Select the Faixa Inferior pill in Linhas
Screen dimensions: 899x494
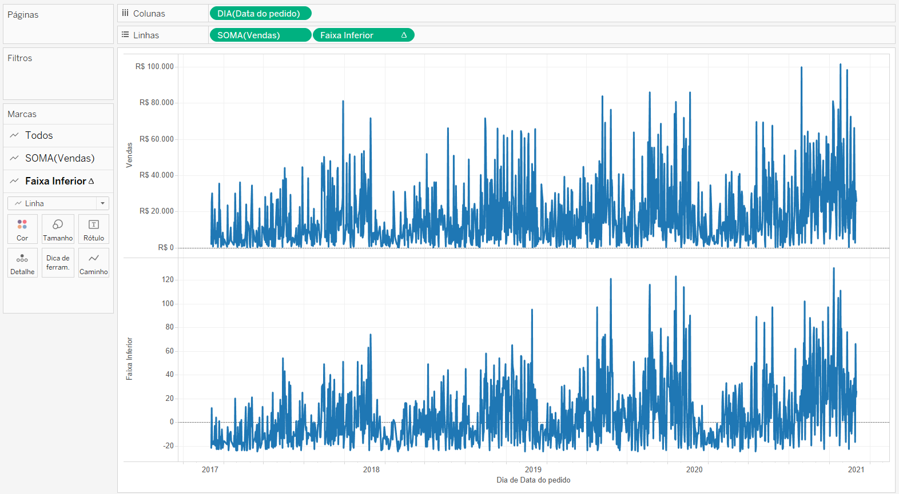click(x=364, y=35)
